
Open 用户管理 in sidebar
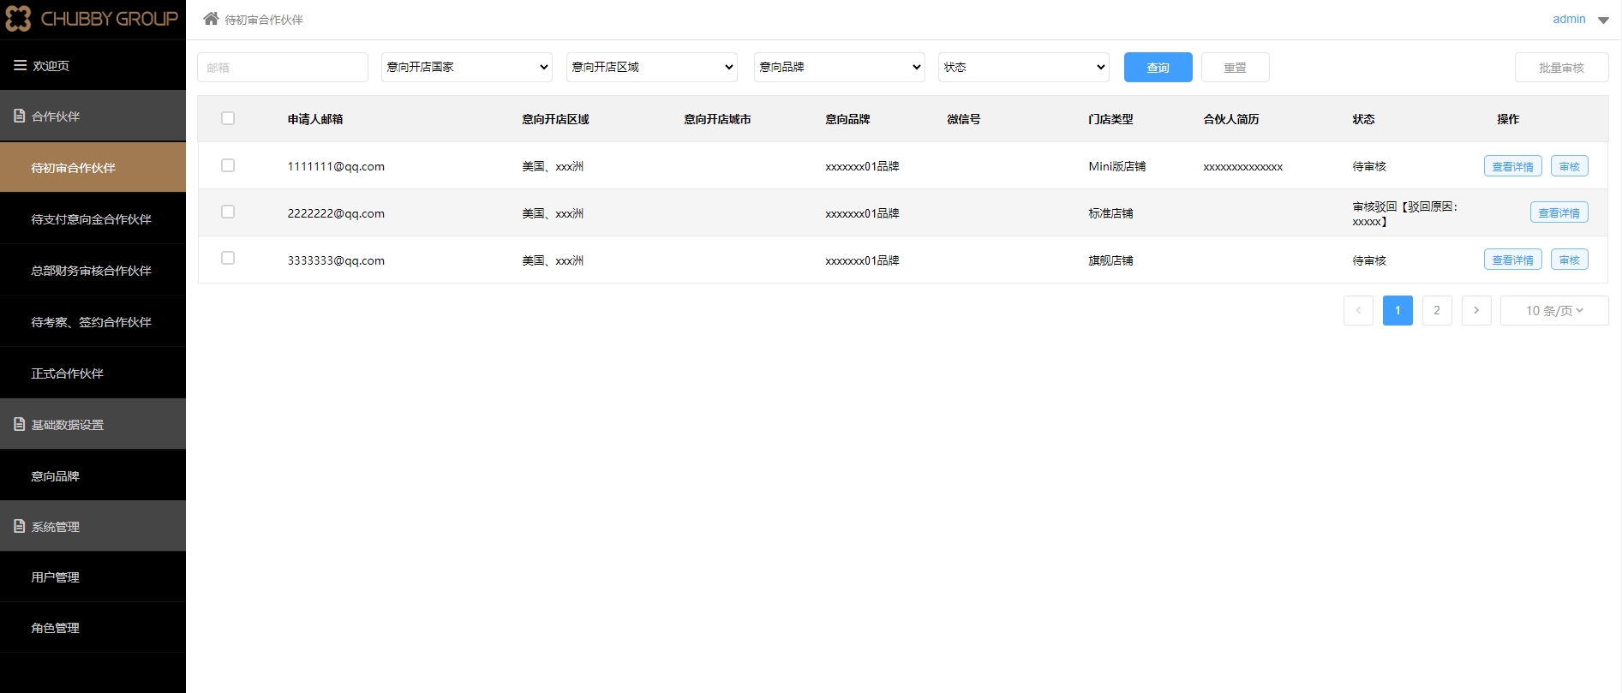coord(93,577)
